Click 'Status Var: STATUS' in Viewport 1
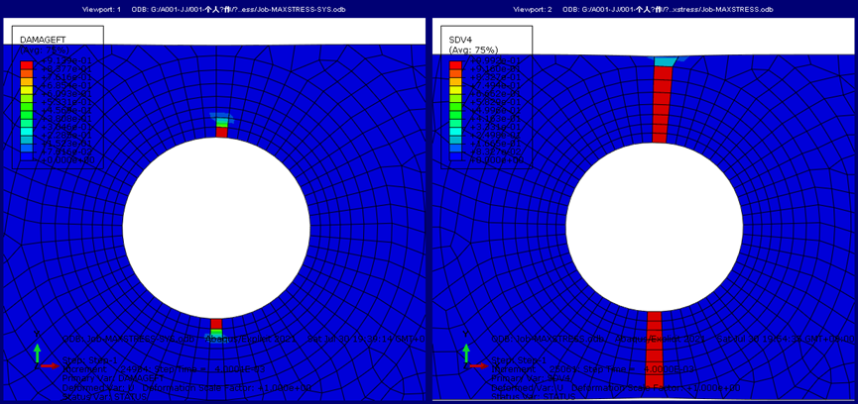The width and height of the screenshot is (858, 404). click(104, 397)
